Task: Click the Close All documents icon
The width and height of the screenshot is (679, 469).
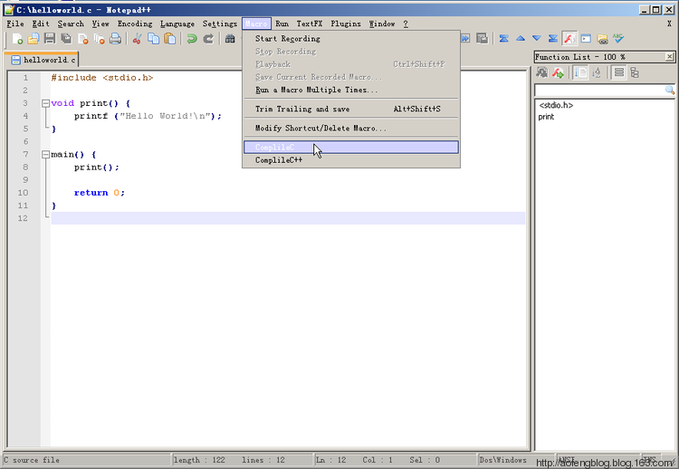Action: click(x=100, y=39)
